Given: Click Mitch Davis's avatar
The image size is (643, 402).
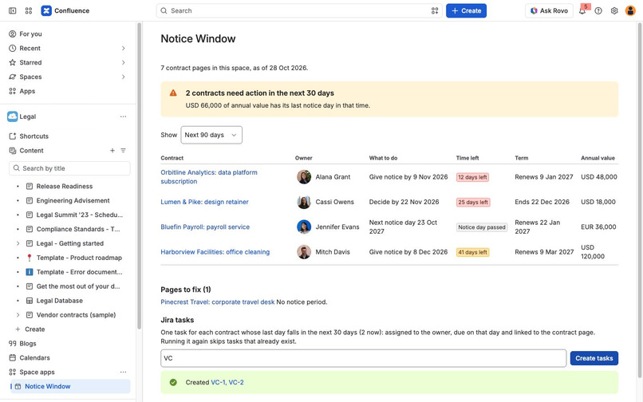Looking at the screenshot, I should (x=304, y=252).
